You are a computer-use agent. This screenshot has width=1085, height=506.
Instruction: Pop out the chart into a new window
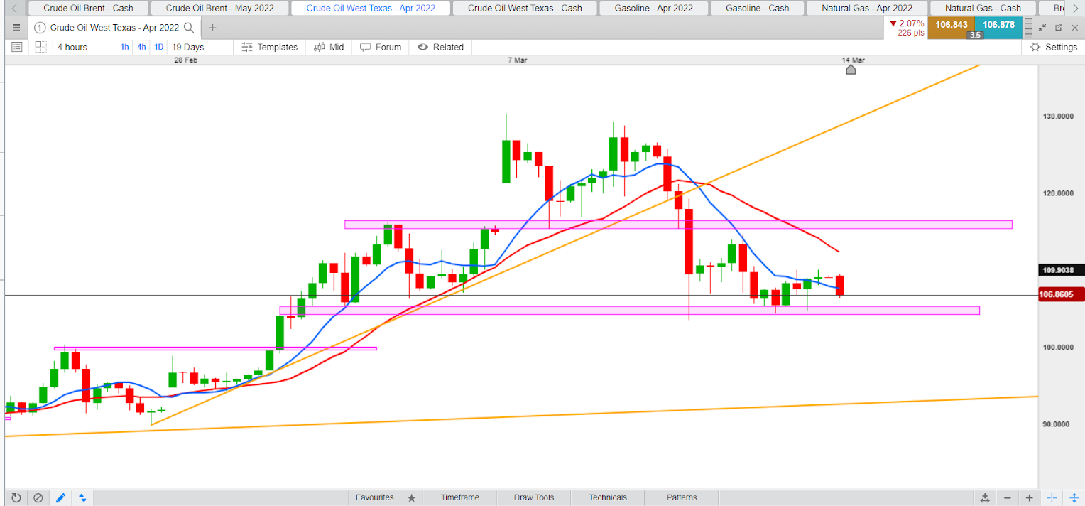click(1058, 28)
